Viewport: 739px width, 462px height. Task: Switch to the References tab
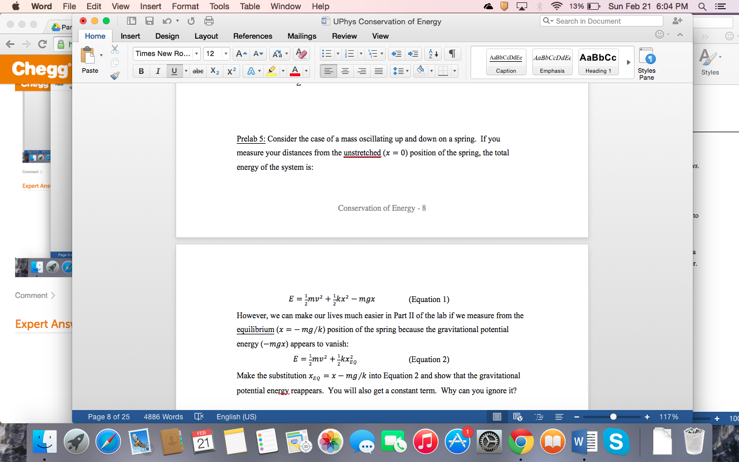(252, 36)
